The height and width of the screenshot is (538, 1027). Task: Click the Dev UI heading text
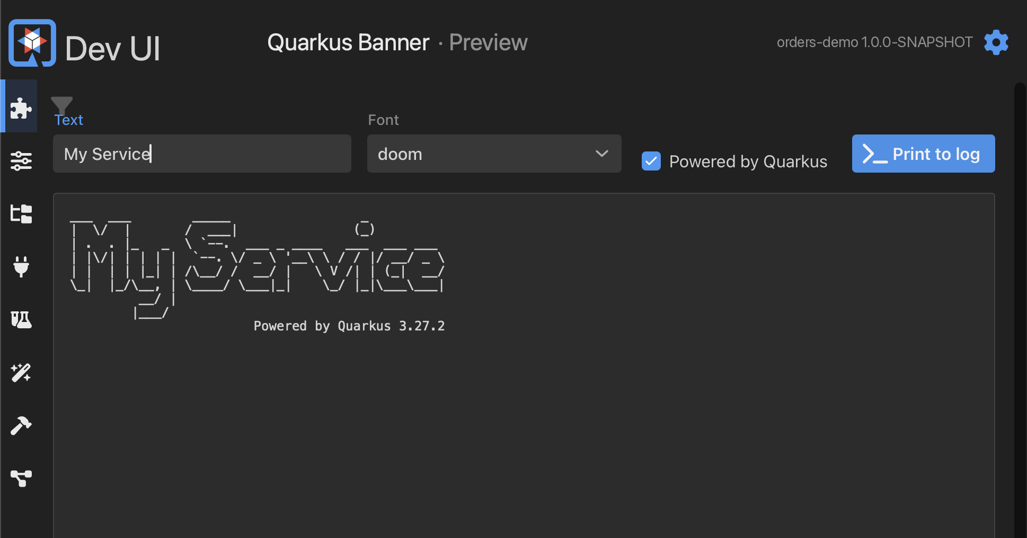112,49
